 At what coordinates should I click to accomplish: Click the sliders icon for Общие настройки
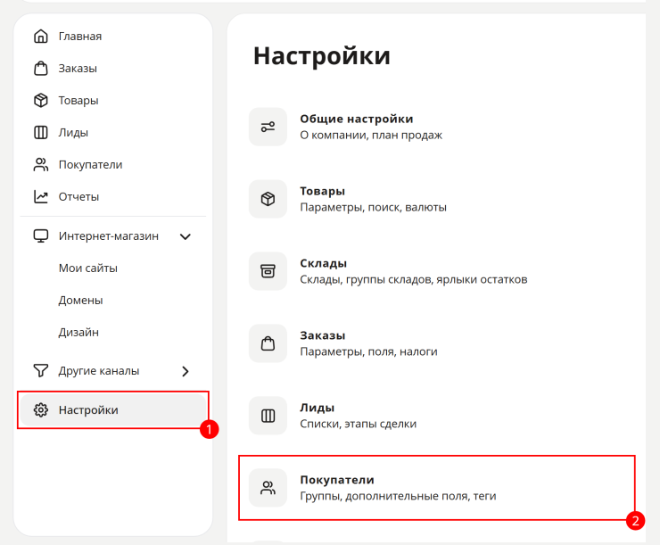coord(268,127)
